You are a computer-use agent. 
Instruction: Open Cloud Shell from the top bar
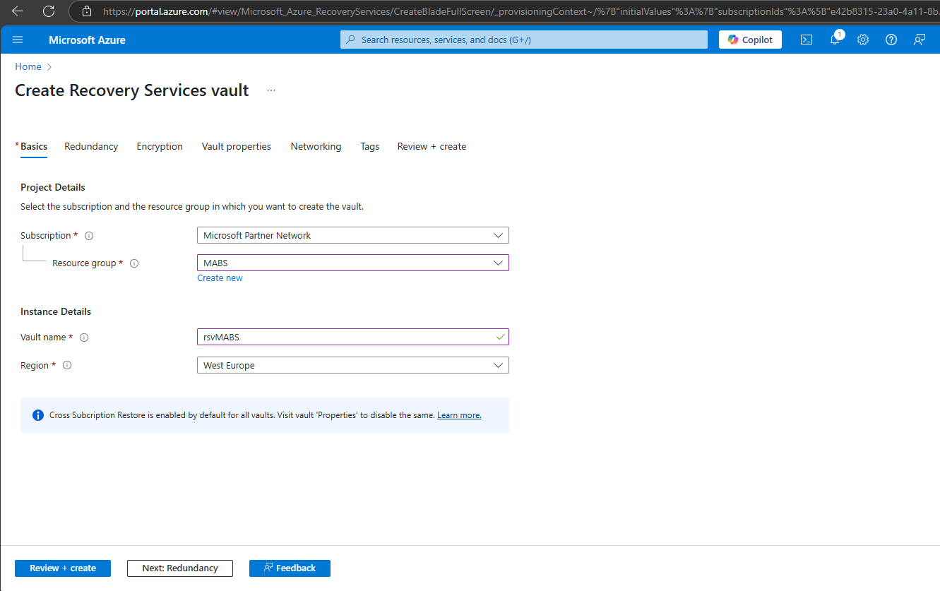click(x=807, y=40)
